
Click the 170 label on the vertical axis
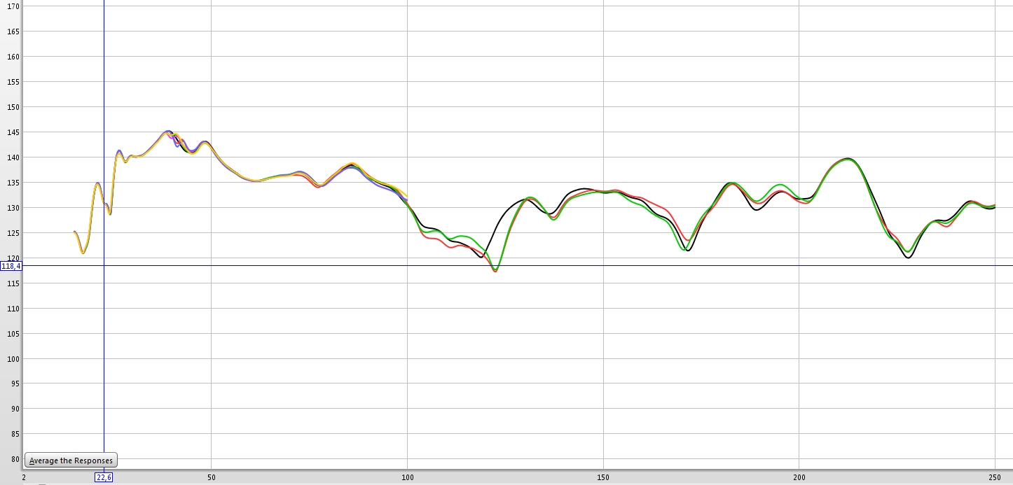[13, 6]
